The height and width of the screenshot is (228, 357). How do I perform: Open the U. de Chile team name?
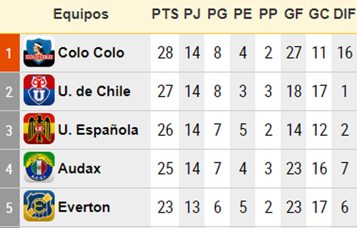point(94,91)
